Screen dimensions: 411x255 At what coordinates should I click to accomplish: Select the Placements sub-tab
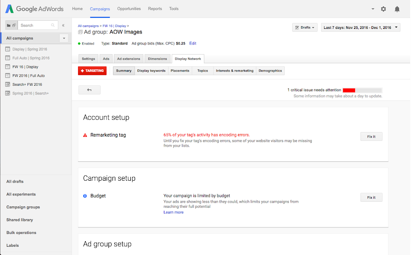[x=180, y=71]
